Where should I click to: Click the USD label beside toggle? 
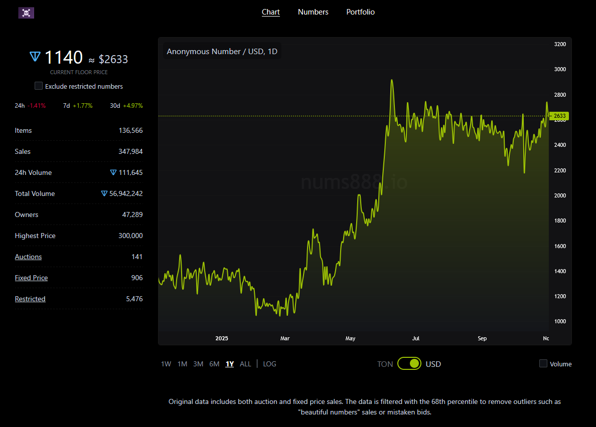(x=433, y=364)
